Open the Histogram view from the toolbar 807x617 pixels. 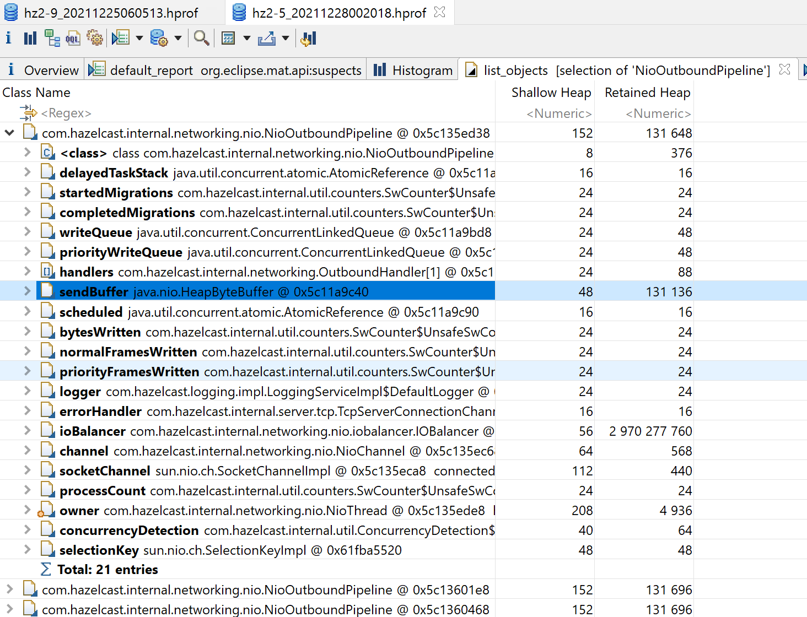click(x=30, y=37)
